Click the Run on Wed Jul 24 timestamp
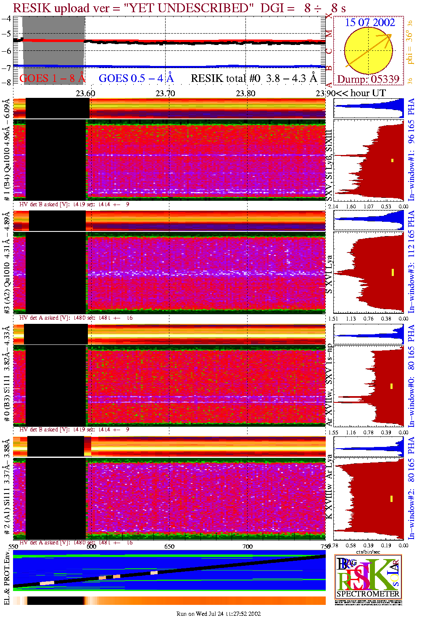Image resolution: width=422 pixels, height=620 pixels. tap(219, 614)
